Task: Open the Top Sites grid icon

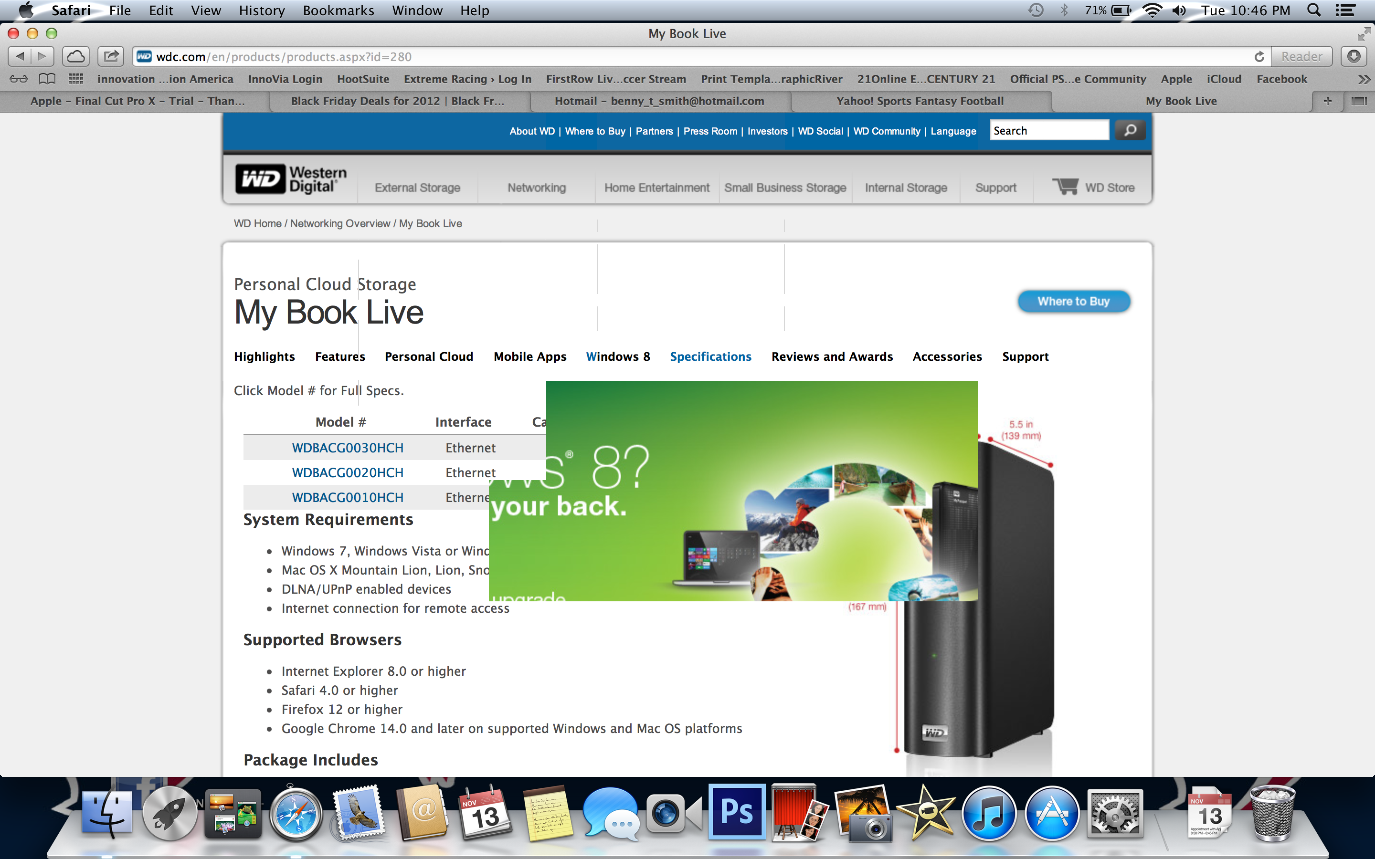Action: (x=75, y=79)
